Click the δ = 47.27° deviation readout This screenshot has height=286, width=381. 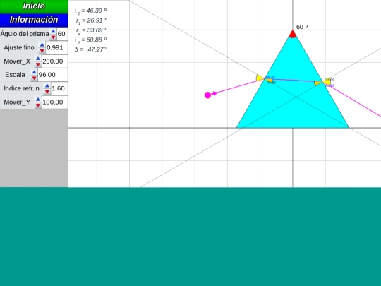[90, 49]
